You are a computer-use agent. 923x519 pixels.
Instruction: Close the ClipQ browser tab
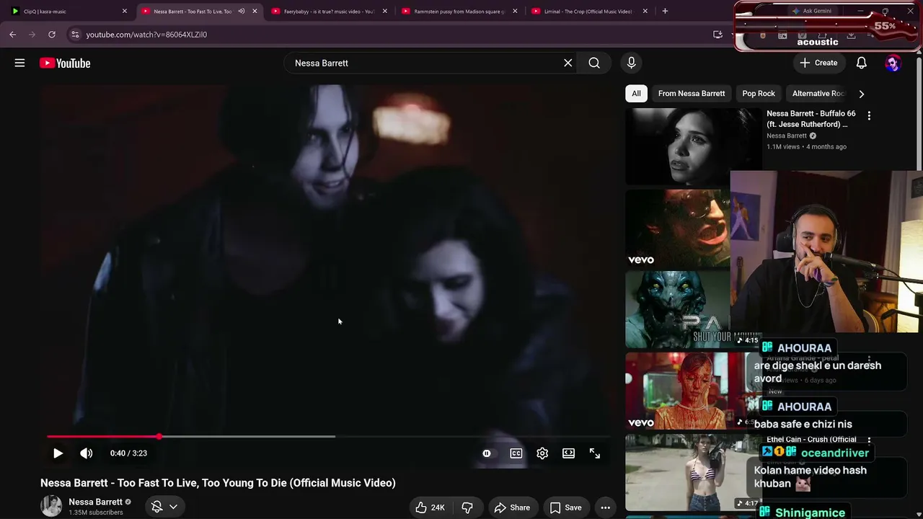point(125,12)
